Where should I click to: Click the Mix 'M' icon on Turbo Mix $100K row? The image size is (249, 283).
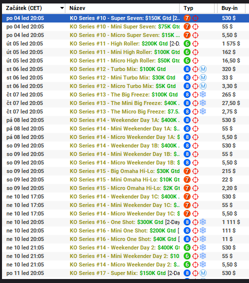click(x=203, y=69)
